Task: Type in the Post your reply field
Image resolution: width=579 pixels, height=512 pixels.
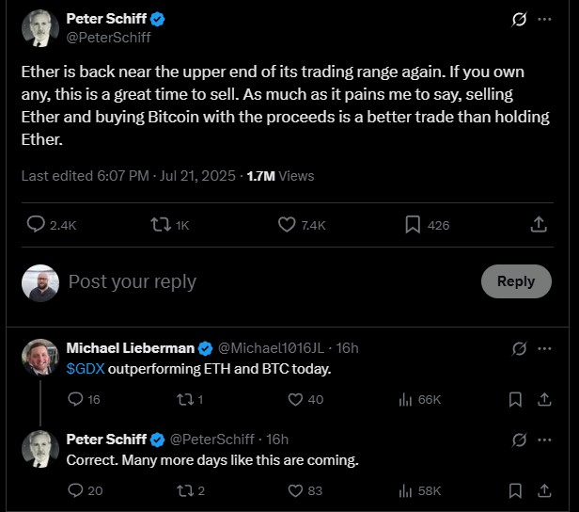Action: [263, 281]
